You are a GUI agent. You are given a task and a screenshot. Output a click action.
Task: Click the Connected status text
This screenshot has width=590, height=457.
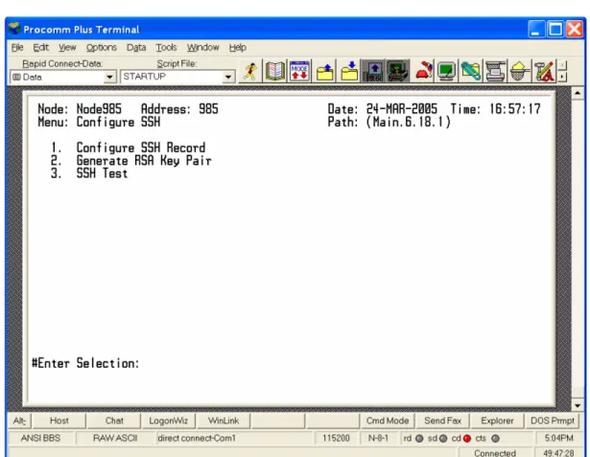(494, 453)
